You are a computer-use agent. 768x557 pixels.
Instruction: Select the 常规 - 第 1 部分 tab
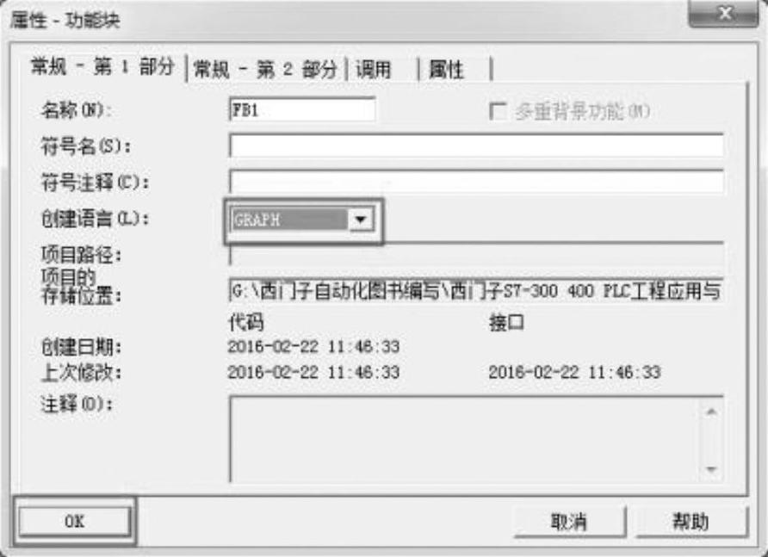click(102, 66)
